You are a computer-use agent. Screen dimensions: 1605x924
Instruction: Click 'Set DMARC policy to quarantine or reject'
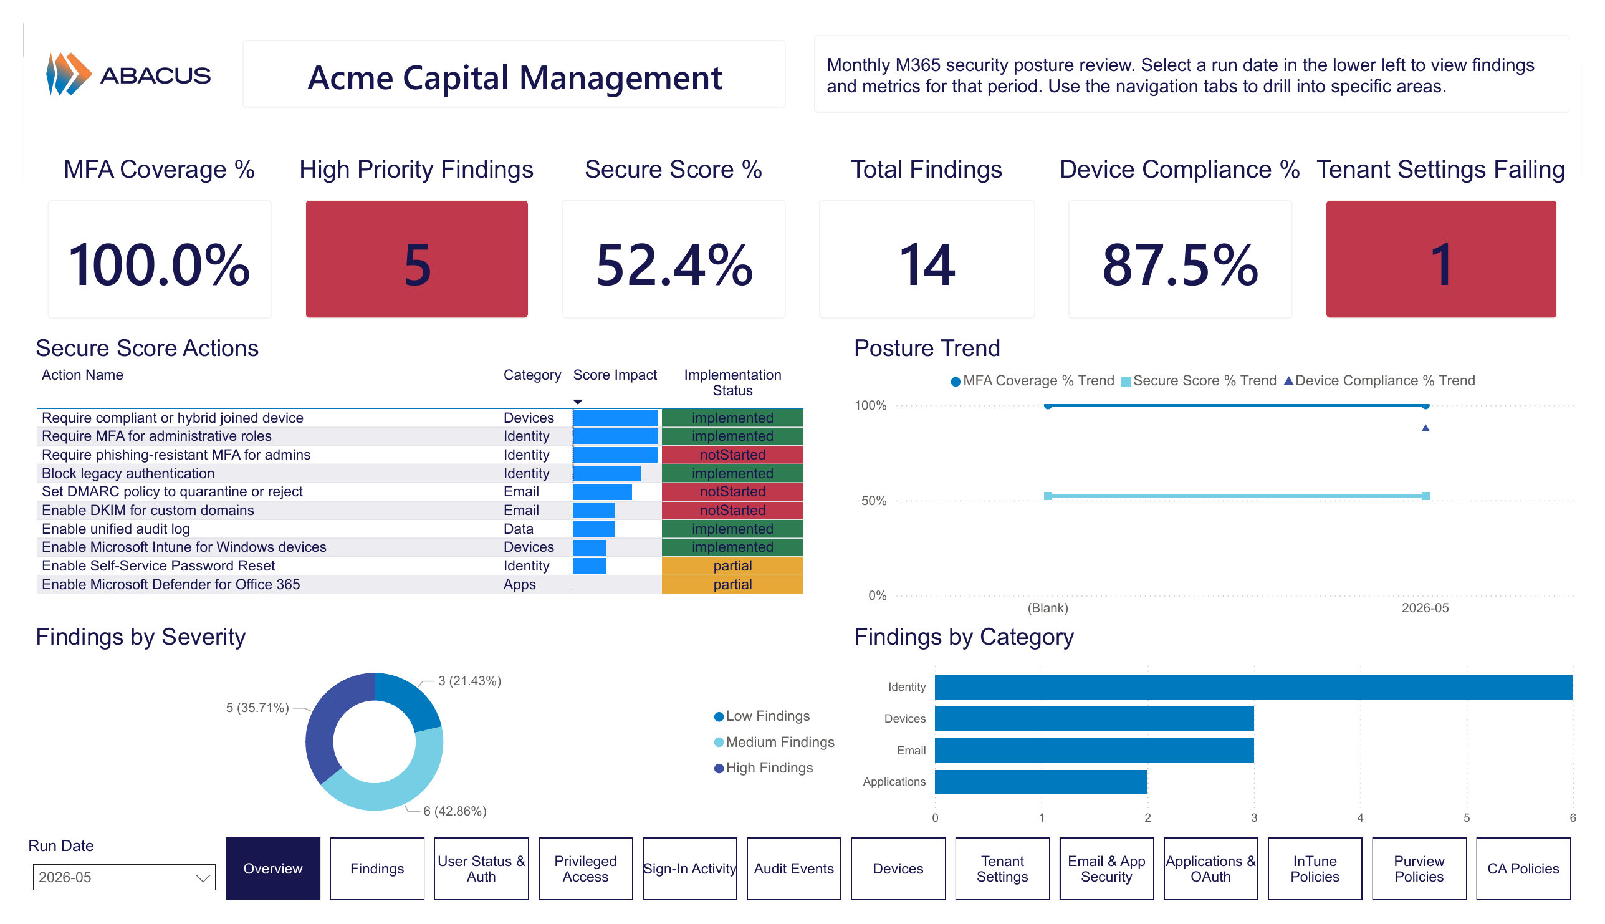[419, 491]
